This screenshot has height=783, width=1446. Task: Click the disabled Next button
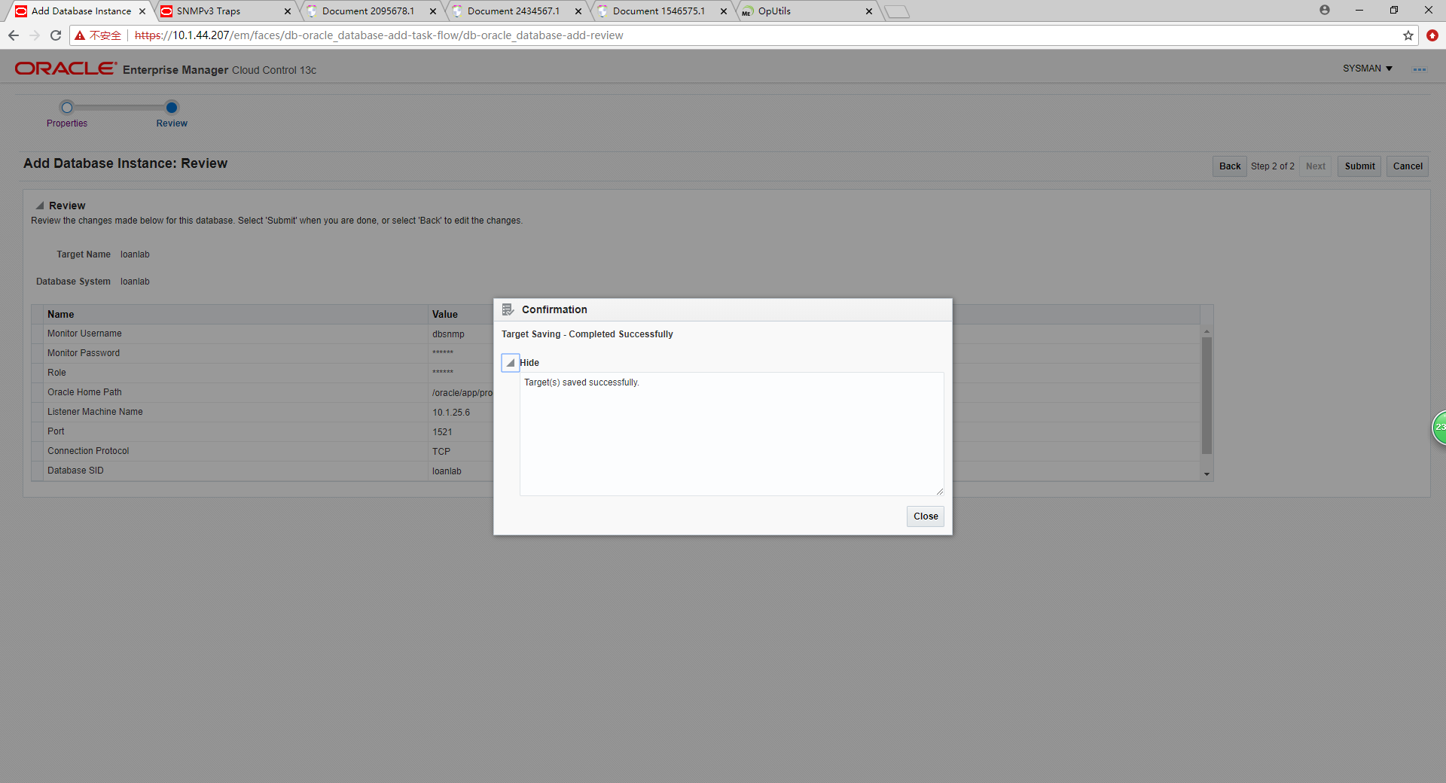pos(1316,166)
